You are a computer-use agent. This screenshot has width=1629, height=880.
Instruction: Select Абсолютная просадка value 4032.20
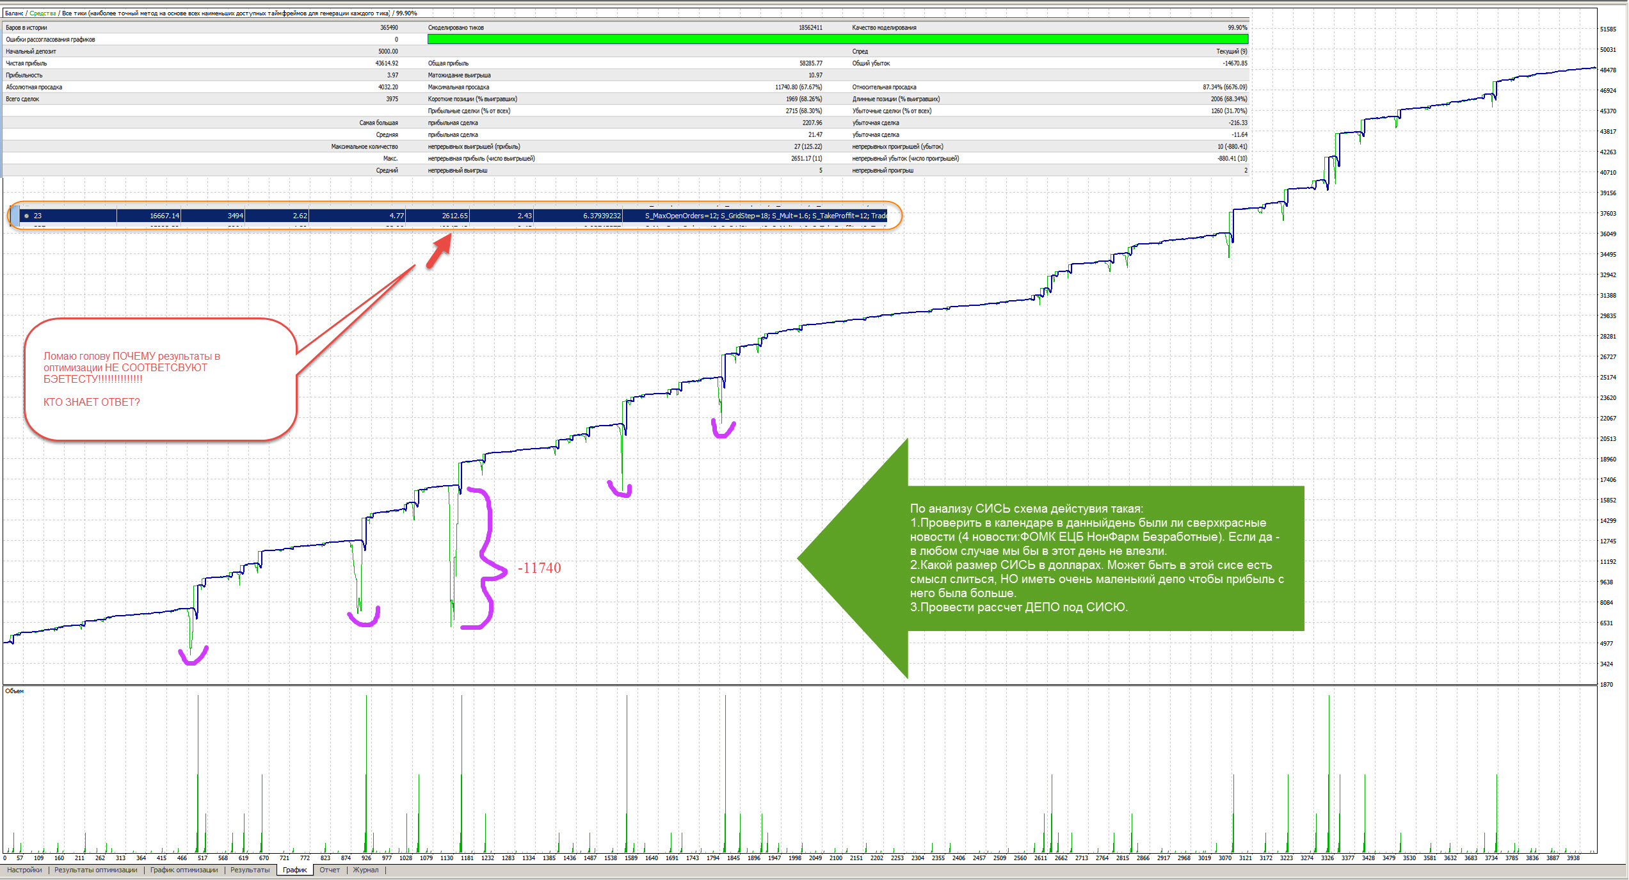point(388,87)
